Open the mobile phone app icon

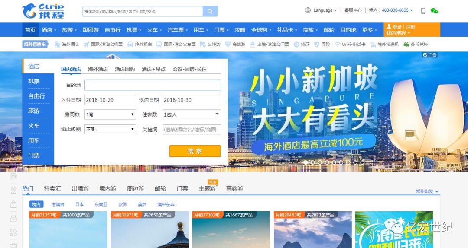coord(423,11)
